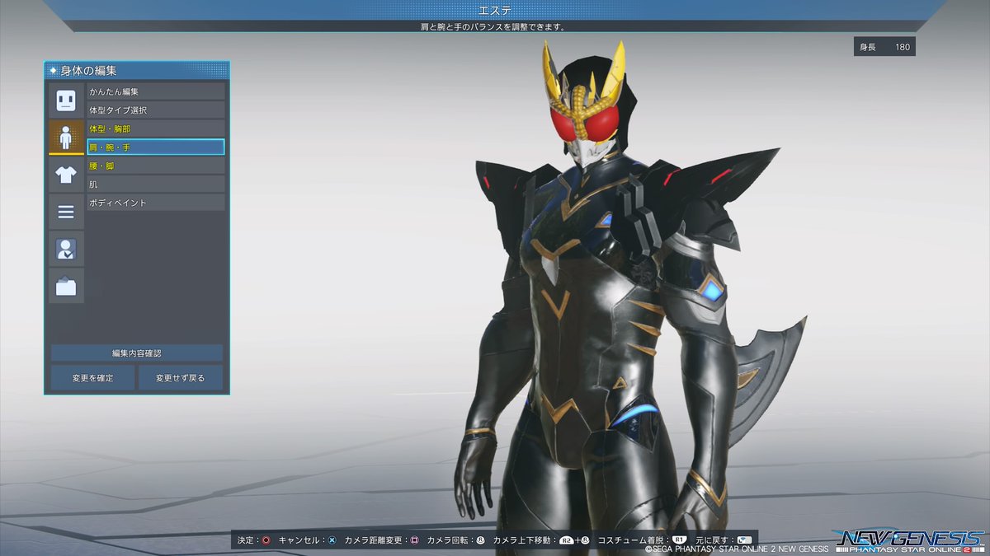Click the star icon beside 身体の編集 title

coord(54,71)
